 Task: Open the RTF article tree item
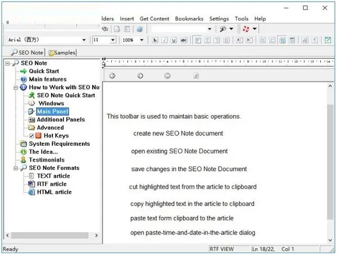click(52, 184)
